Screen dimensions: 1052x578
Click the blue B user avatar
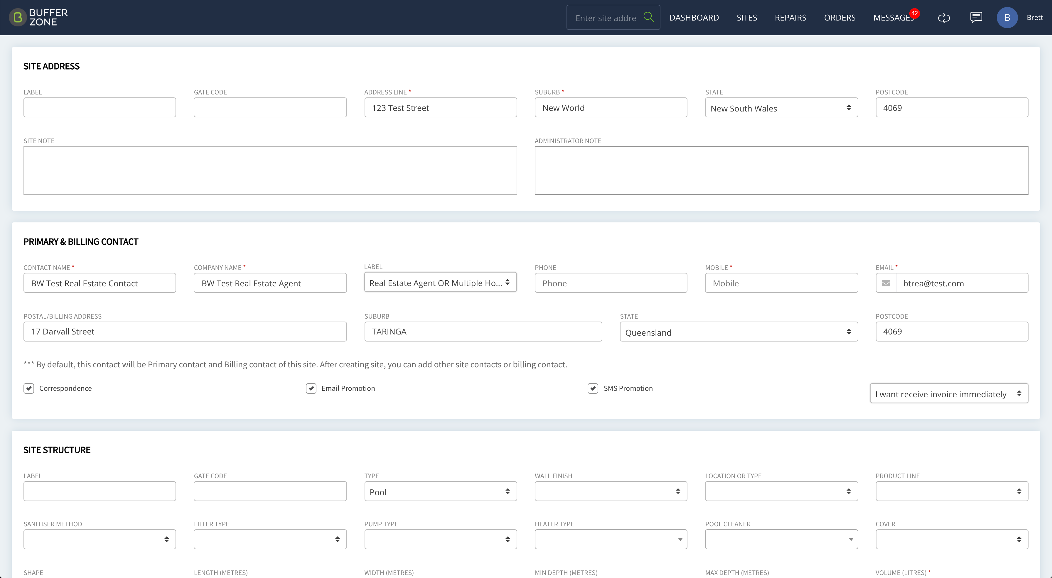pyautogui.click(x=1007, y=18)
